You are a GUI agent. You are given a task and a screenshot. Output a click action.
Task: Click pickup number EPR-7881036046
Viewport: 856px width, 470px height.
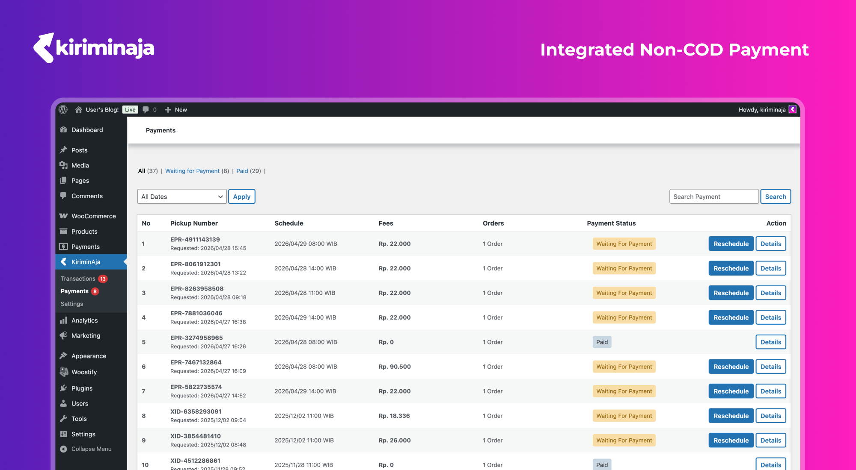pos(196,313)
